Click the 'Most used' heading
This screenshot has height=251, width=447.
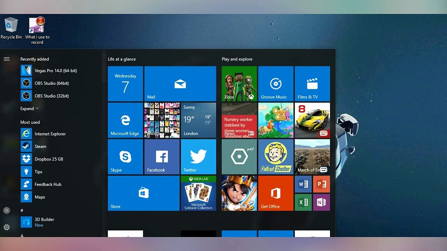click(x=30, y=122)
